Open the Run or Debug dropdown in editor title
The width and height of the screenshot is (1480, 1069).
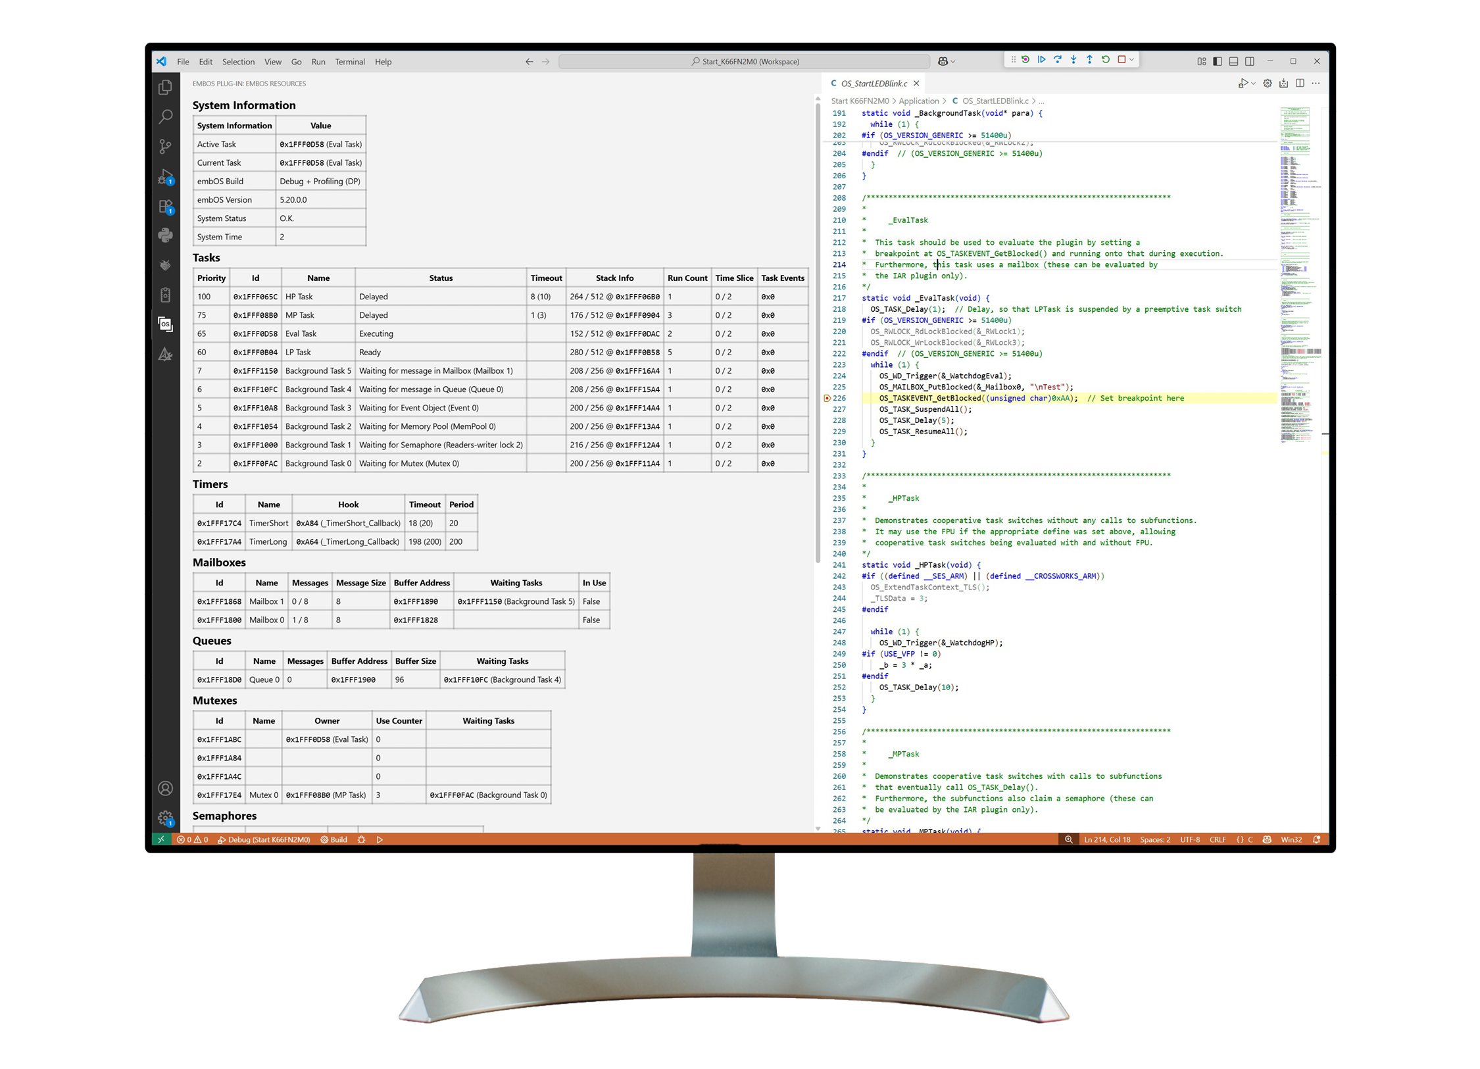coord(1253,84)
